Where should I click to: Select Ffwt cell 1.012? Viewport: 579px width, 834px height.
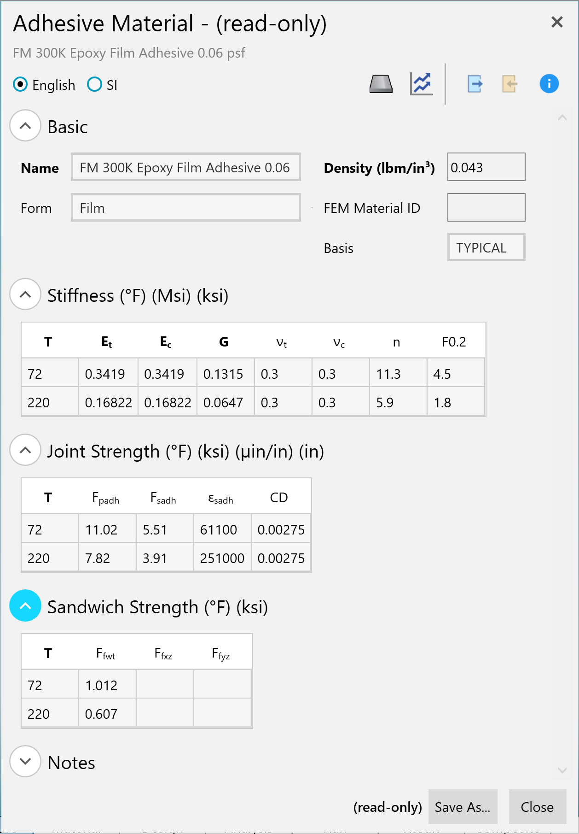(x=107, y=685)
